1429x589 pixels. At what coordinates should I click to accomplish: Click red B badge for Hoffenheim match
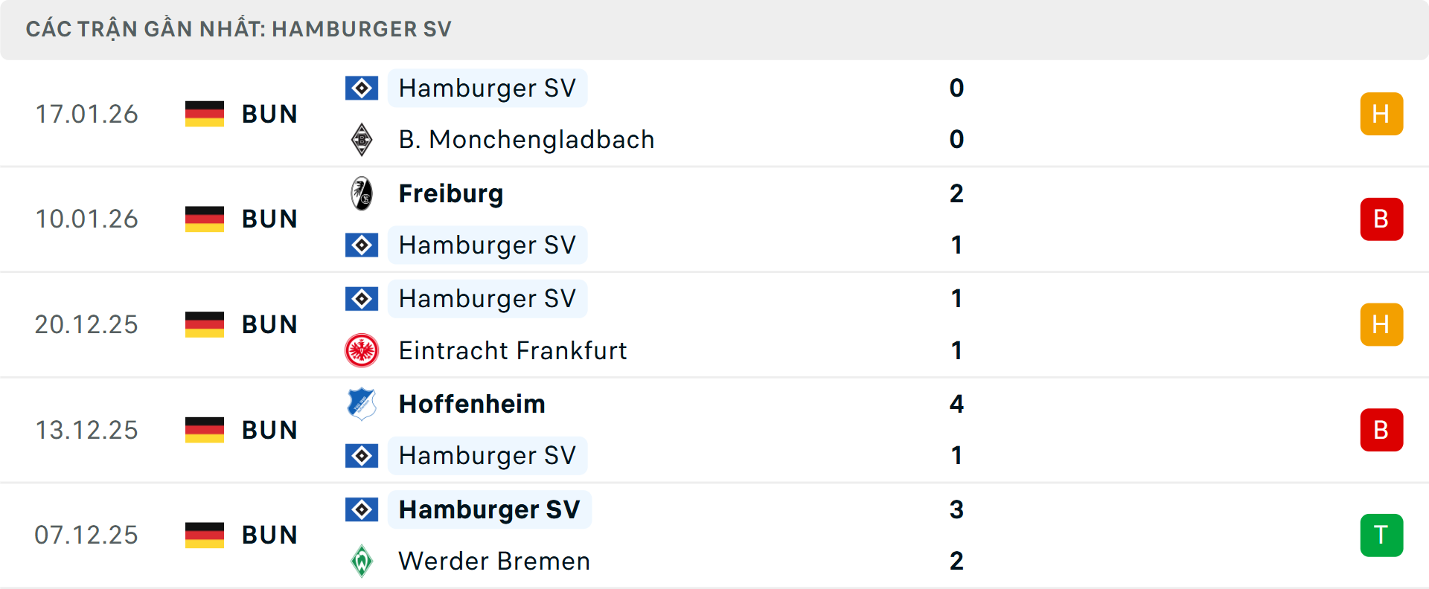1381,430
